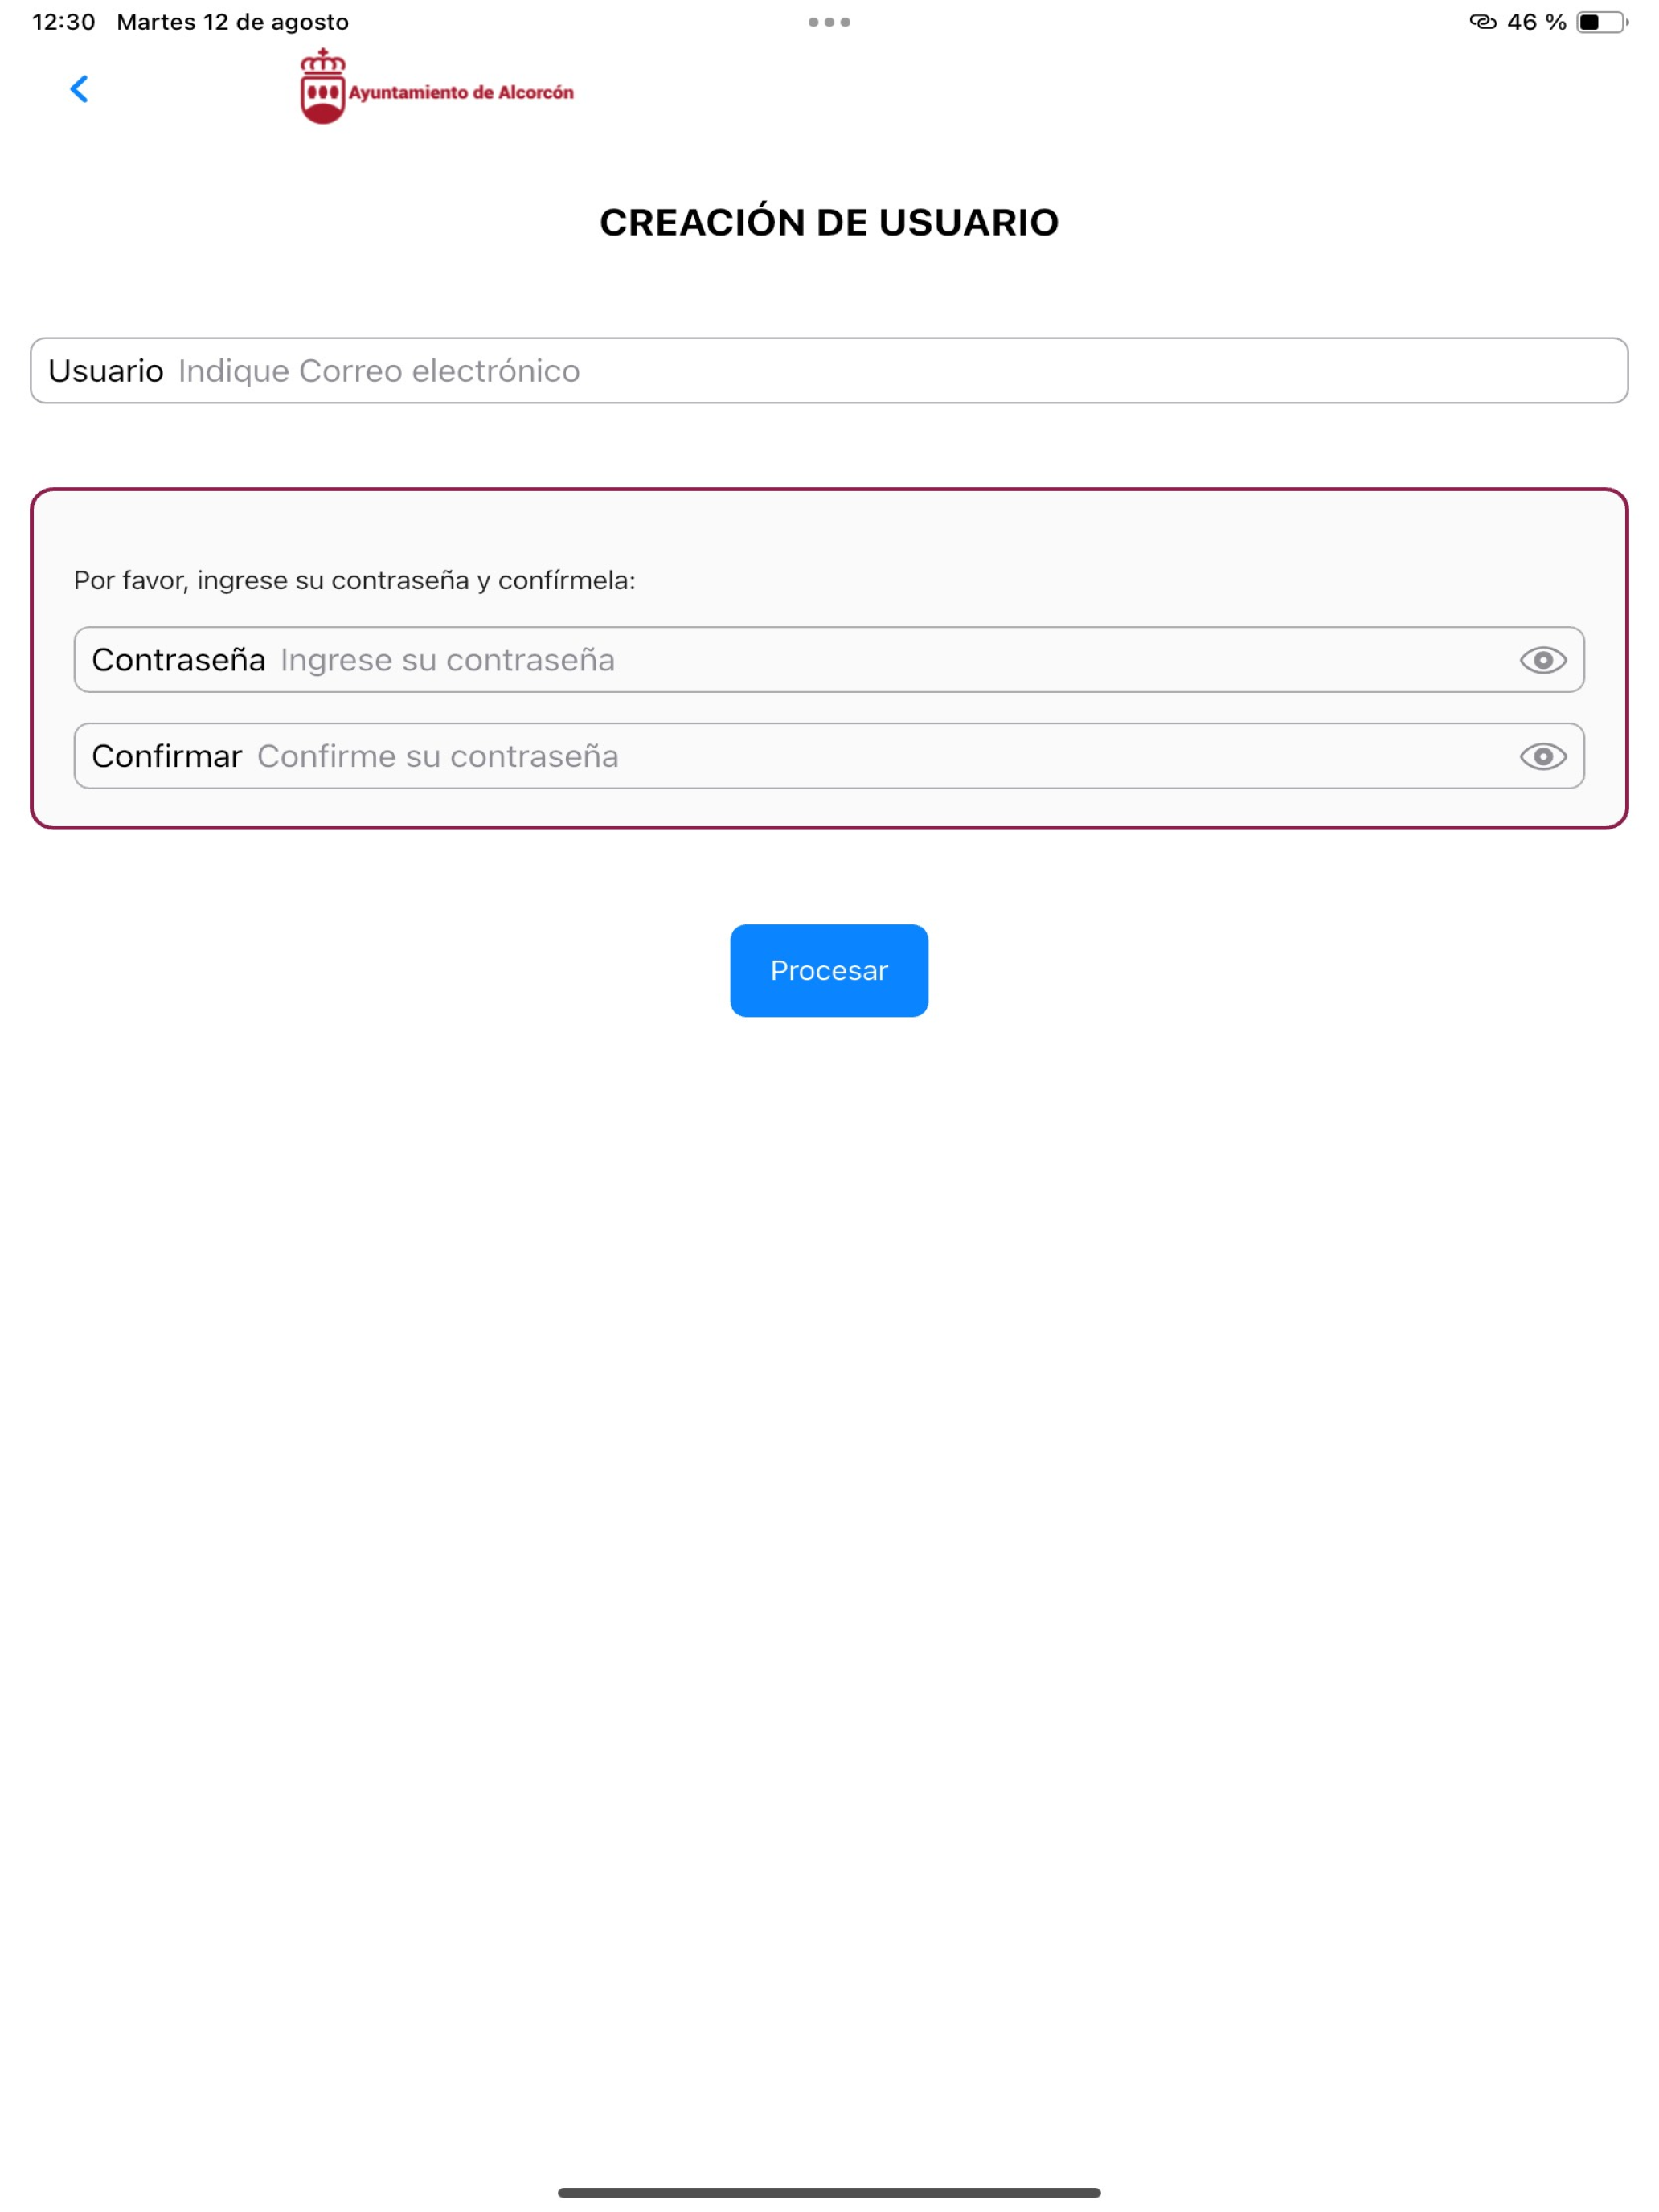Focus the Contraseña password field

point(829,660)
